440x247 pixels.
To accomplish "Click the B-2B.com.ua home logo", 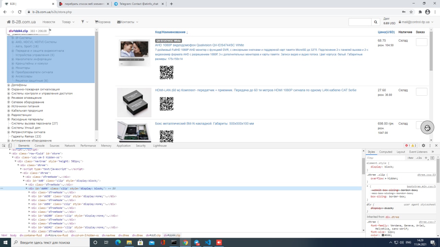I will (x=21, y=22).
